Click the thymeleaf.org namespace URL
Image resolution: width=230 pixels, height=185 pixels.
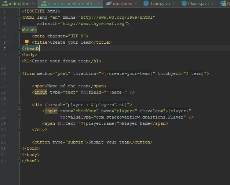94,23
